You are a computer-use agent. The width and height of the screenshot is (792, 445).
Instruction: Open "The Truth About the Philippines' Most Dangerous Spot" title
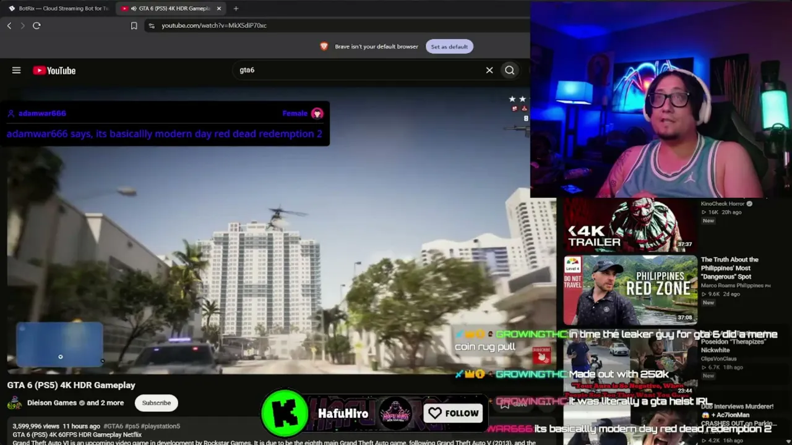pos(730,268)
